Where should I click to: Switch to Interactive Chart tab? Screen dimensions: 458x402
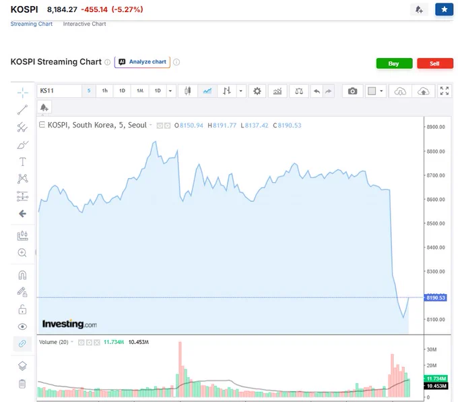pos(84,24)
